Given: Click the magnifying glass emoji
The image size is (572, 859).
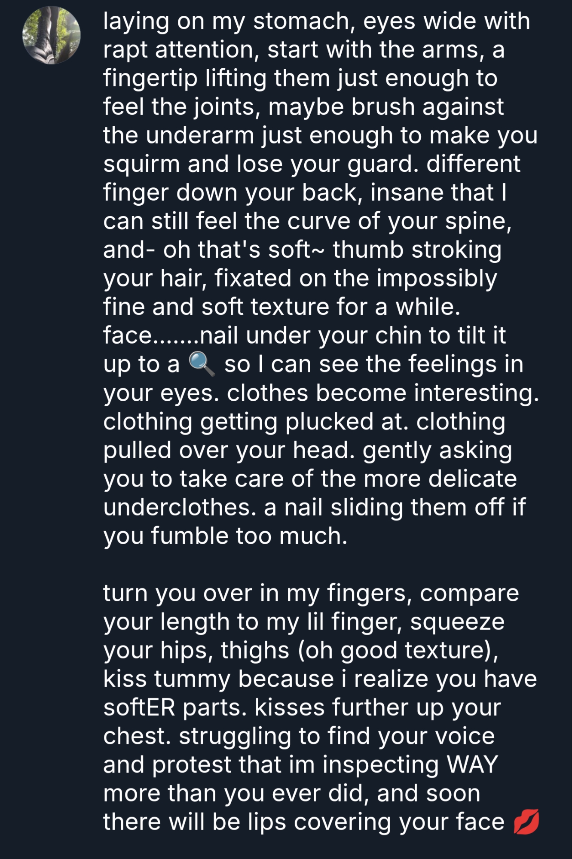Looking at the screenshot, I should pyautogui.click(x=202, y=364).
